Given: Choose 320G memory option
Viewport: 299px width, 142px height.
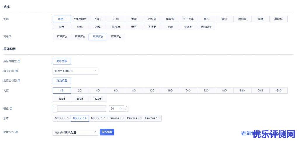Looking at the screenshot, I should [x=98, y=99].
